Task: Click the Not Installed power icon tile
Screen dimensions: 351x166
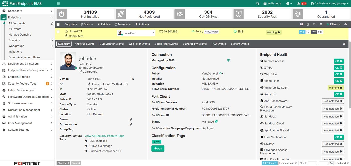Action: coord(62,14)
